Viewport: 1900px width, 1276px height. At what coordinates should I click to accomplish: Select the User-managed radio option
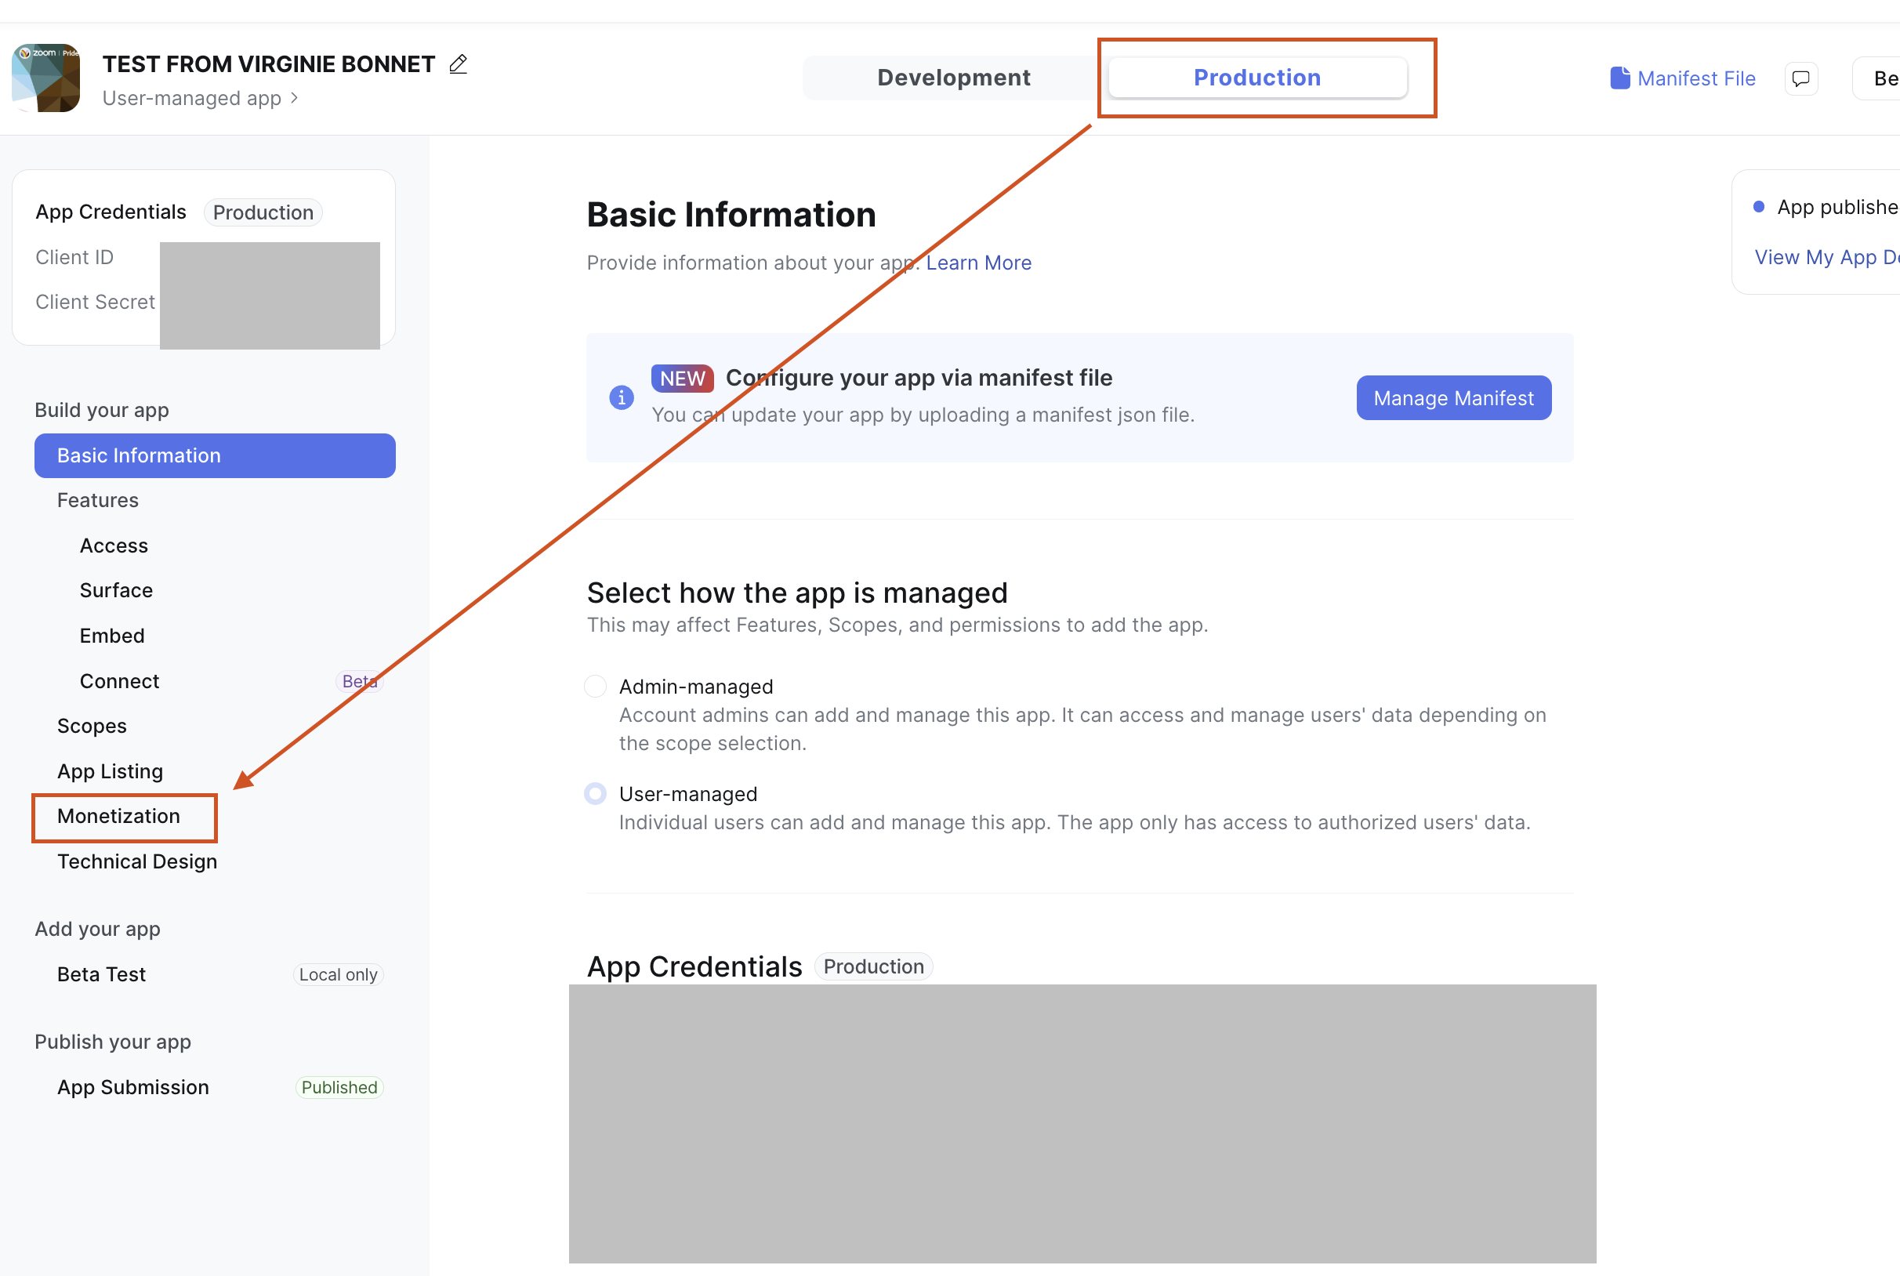point(596,793)
